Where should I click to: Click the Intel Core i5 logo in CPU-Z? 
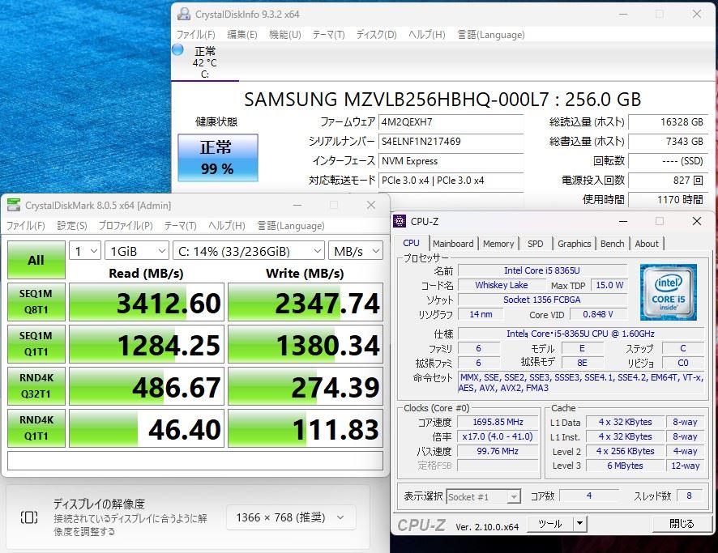(668, 291)
